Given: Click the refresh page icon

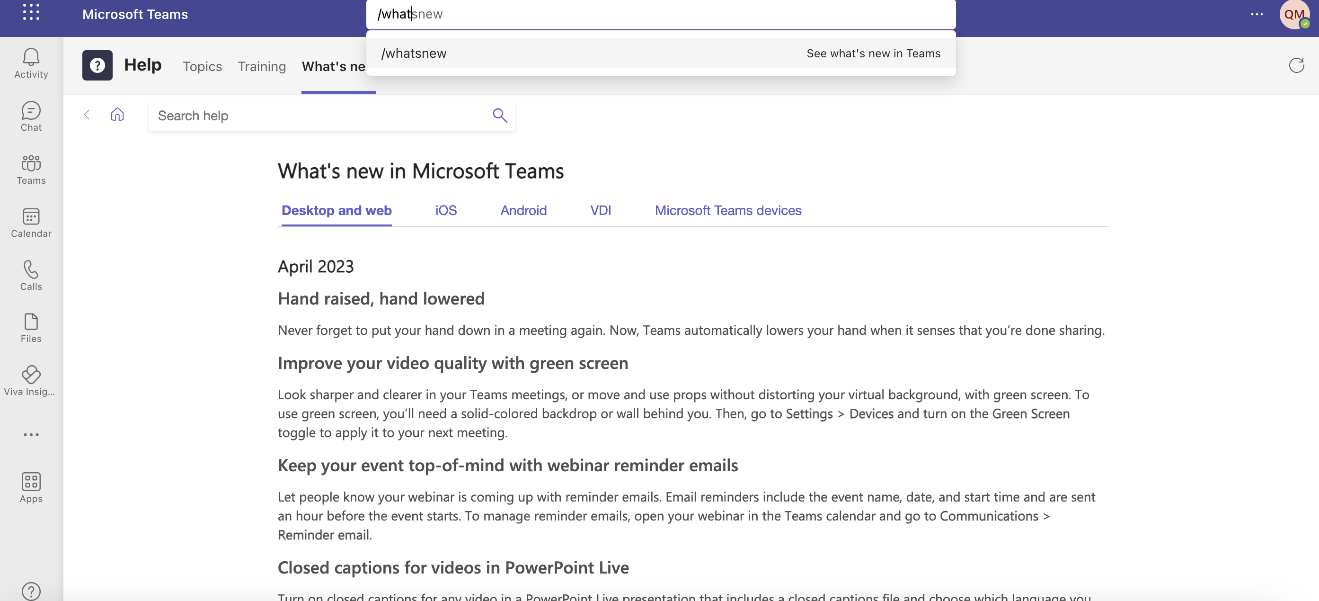Looking at the screenshot, I should click(1297, 64).
